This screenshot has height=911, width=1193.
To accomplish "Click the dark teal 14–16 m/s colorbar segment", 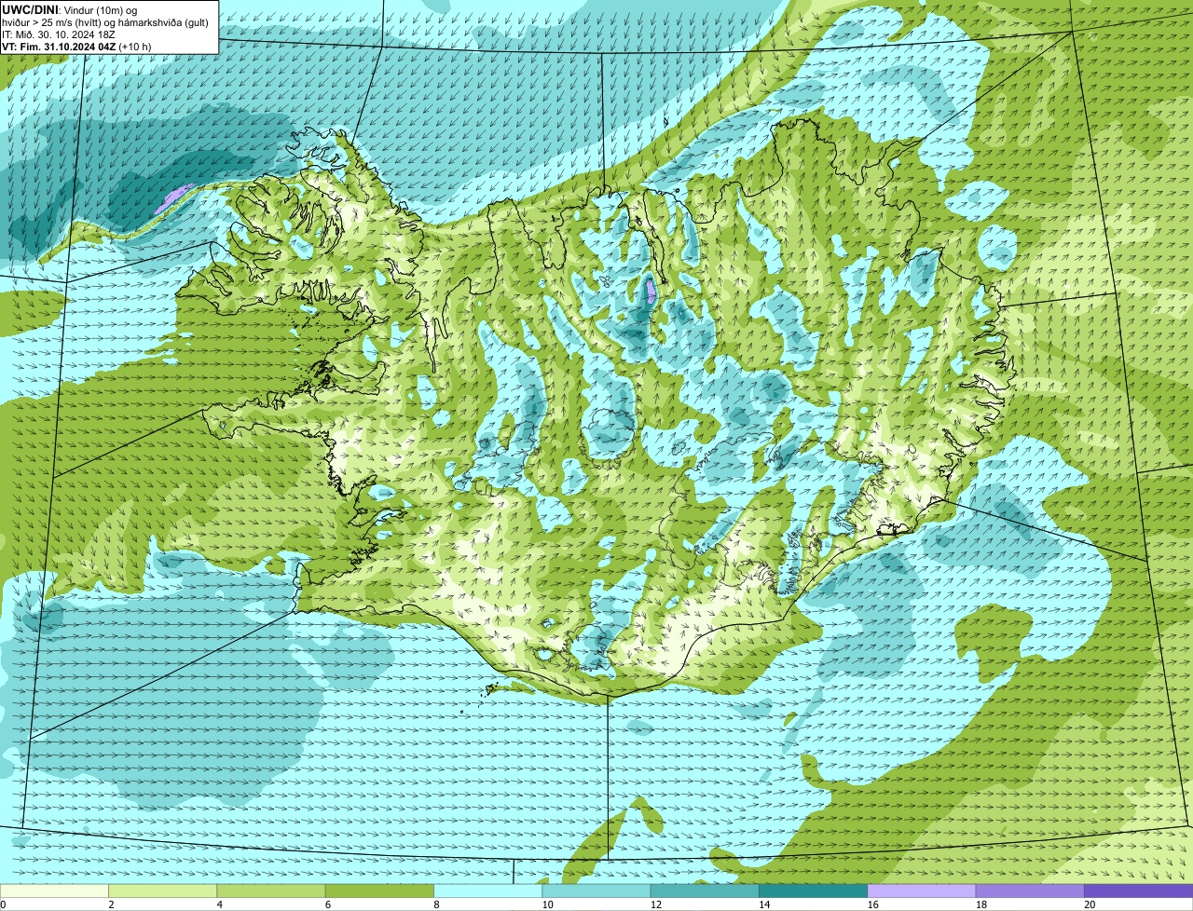I will [x=814, y=891].
